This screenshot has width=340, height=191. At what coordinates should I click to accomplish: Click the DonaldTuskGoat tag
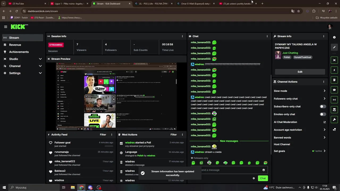(x=303, y=57)
